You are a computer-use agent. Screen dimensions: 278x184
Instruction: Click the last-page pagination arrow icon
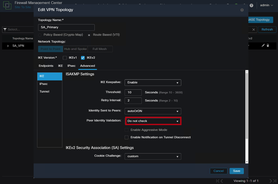[x=275, y=181]
